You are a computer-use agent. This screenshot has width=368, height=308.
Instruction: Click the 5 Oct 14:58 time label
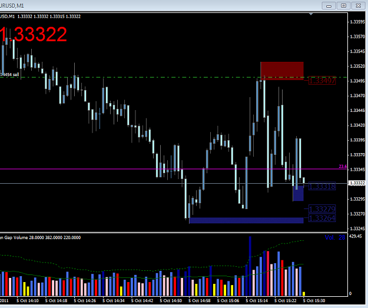point(200,301)
